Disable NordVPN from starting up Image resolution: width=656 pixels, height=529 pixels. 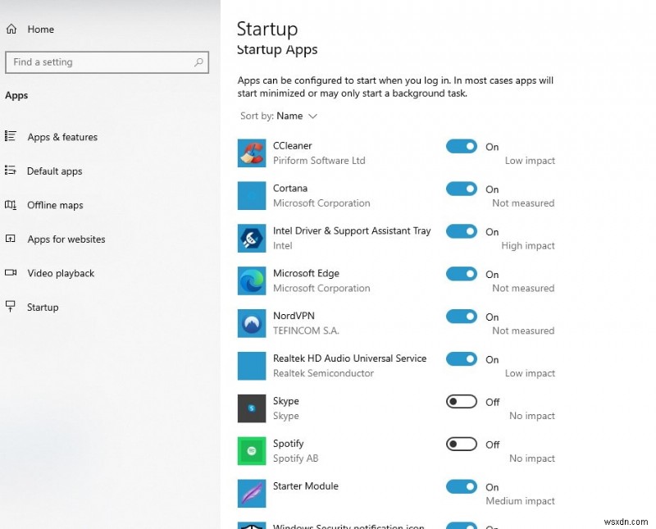pos(462,316)
